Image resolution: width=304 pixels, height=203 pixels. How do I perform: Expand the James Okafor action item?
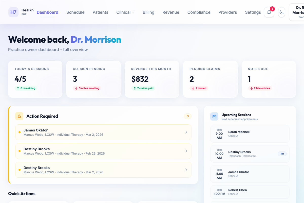103,132
